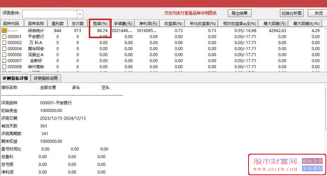Click stock code 000007
This screenshot has height=176, width=327.
(x=14, y=61)
